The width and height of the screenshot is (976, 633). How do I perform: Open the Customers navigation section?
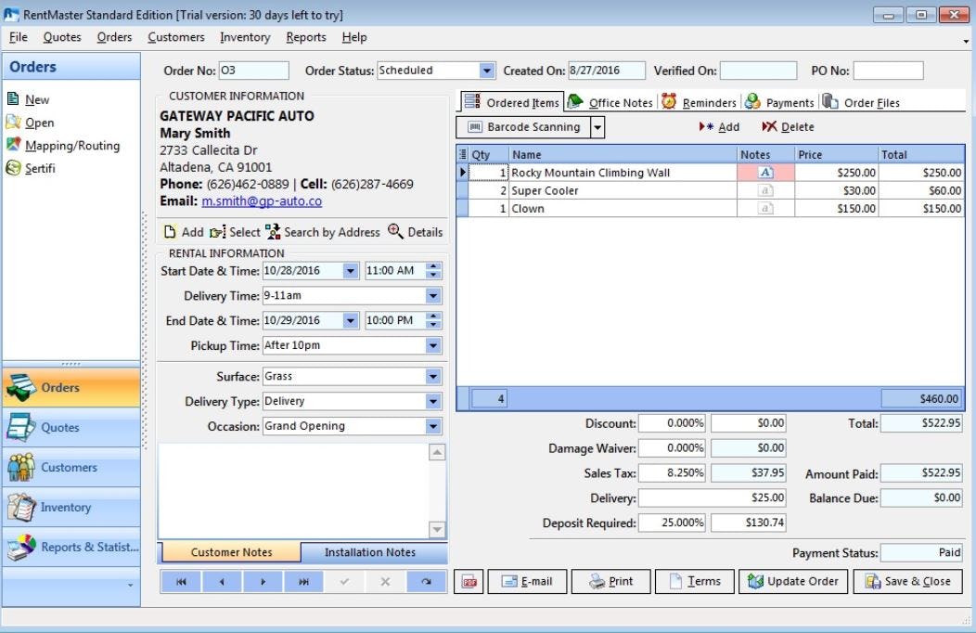coord(71,468)
